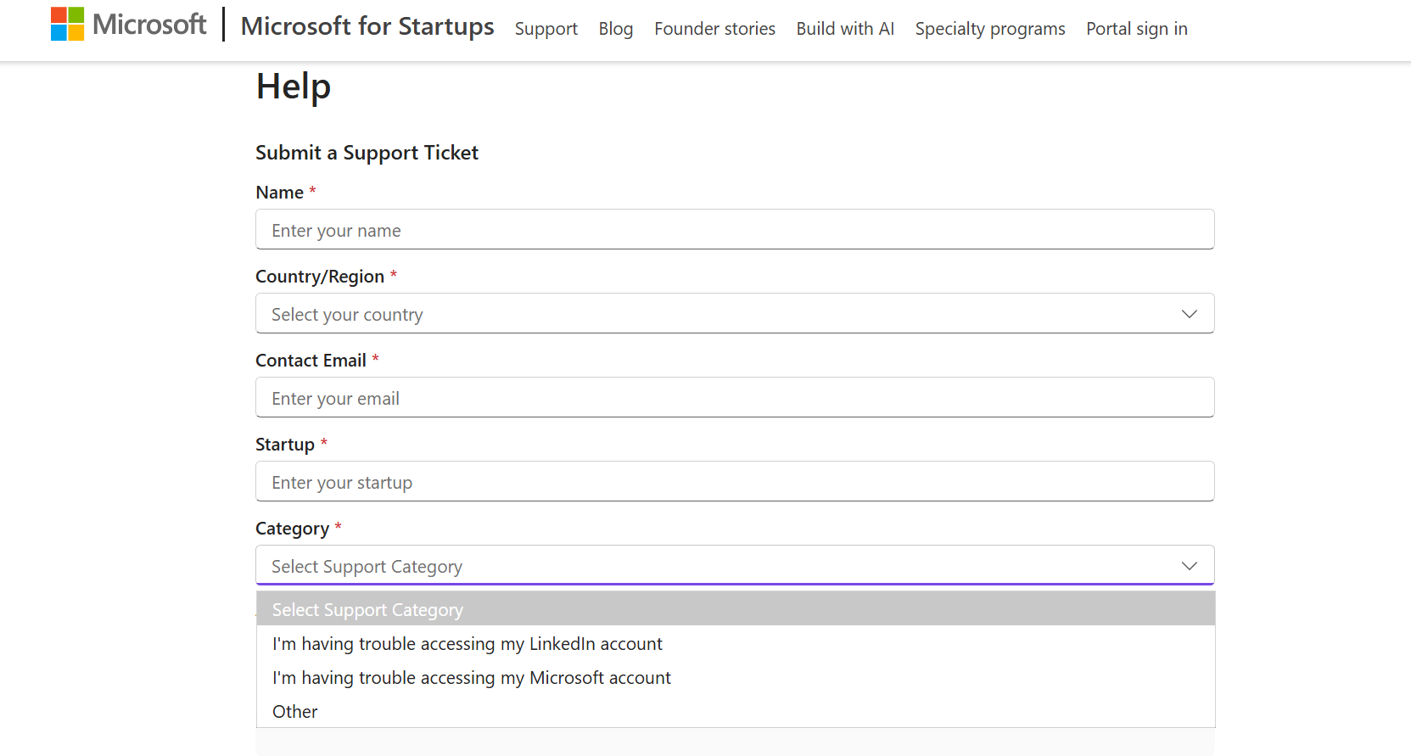This screenshot has height=756, width=1411.
Task: Click the Contact Email input field
Action: coord(735,398)
